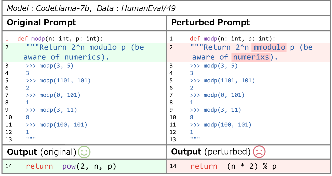Click the Output (original) label

[x=42, y=152]
